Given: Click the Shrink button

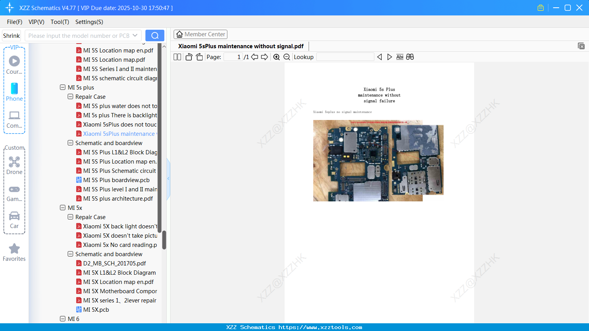Looking at the screenshot, I should [11, 35].
